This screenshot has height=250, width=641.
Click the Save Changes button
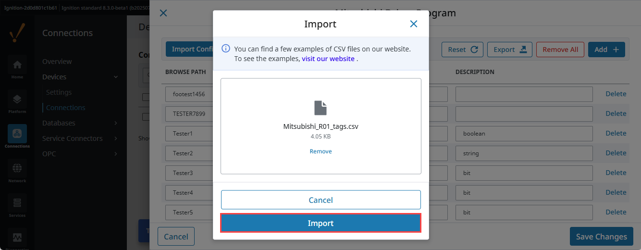click(x=601, y=237)
